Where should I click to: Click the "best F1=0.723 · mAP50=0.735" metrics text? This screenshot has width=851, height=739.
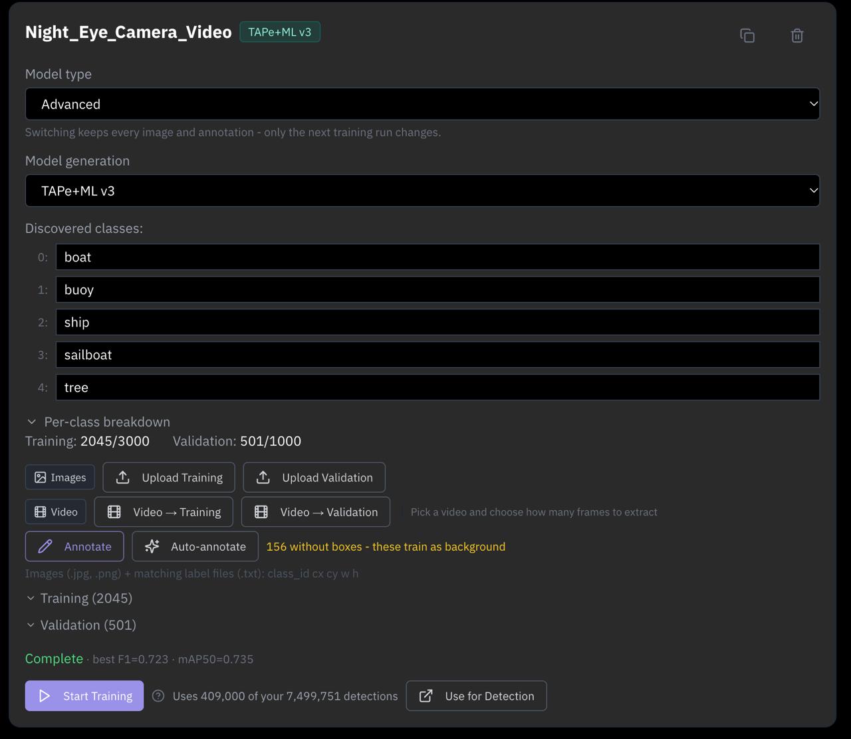pos(173,659)
